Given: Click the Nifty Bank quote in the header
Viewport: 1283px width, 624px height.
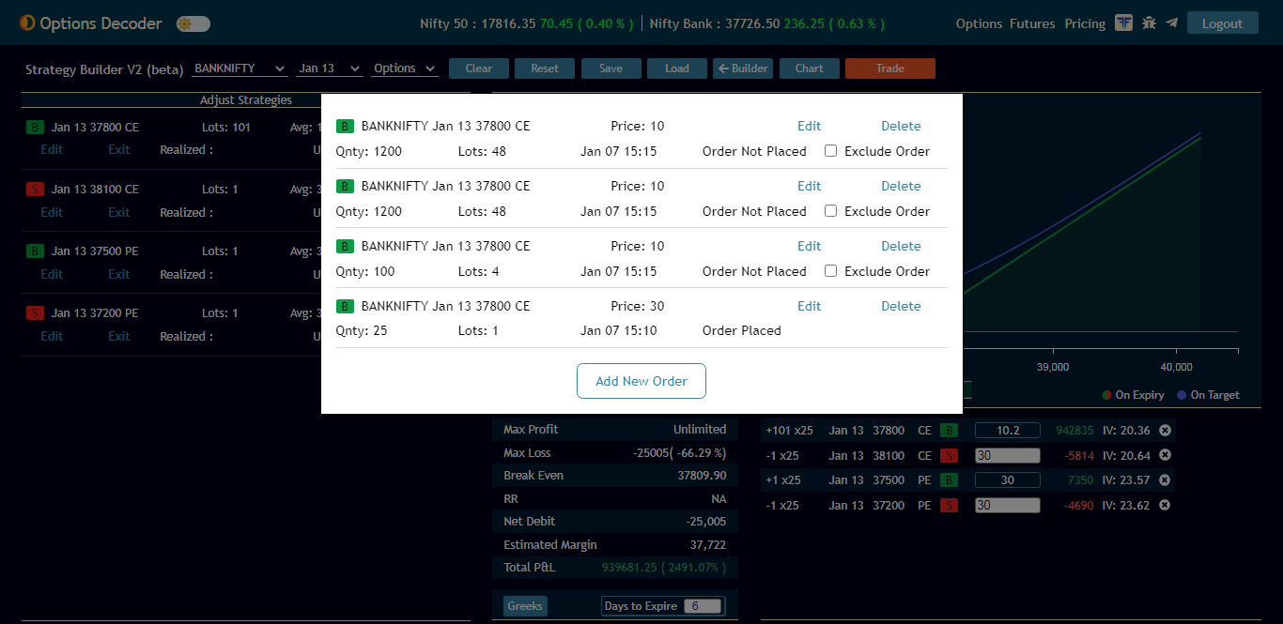Looking at the screenshot, I should click(x=767, y=23).
